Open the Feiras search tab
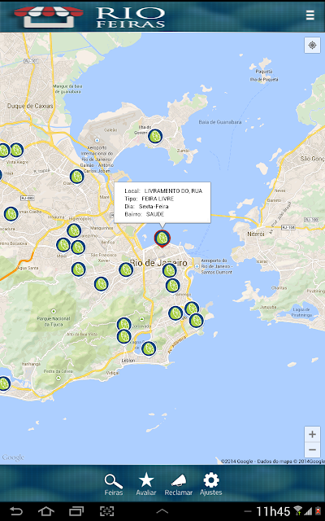Screen dimensions: 325x521 pos(114,485)
